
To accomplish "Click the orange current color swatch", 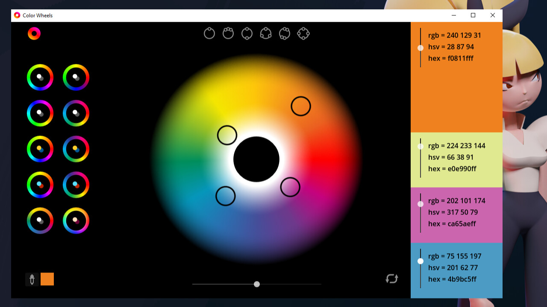I will tap(47, 279).
